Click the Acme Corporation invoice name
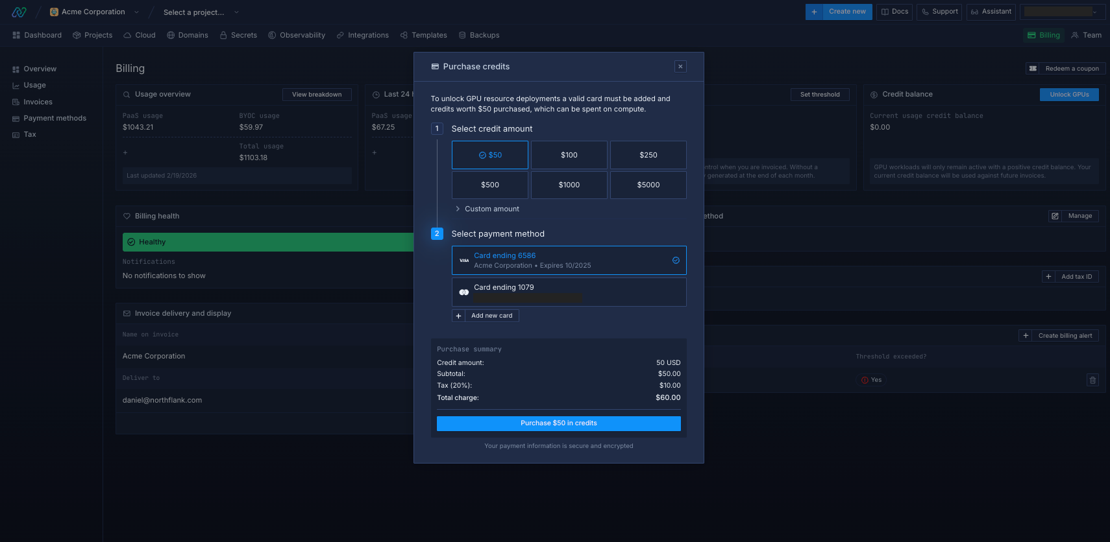This screenshot has height=542, width=1110. tap(154, 356)
